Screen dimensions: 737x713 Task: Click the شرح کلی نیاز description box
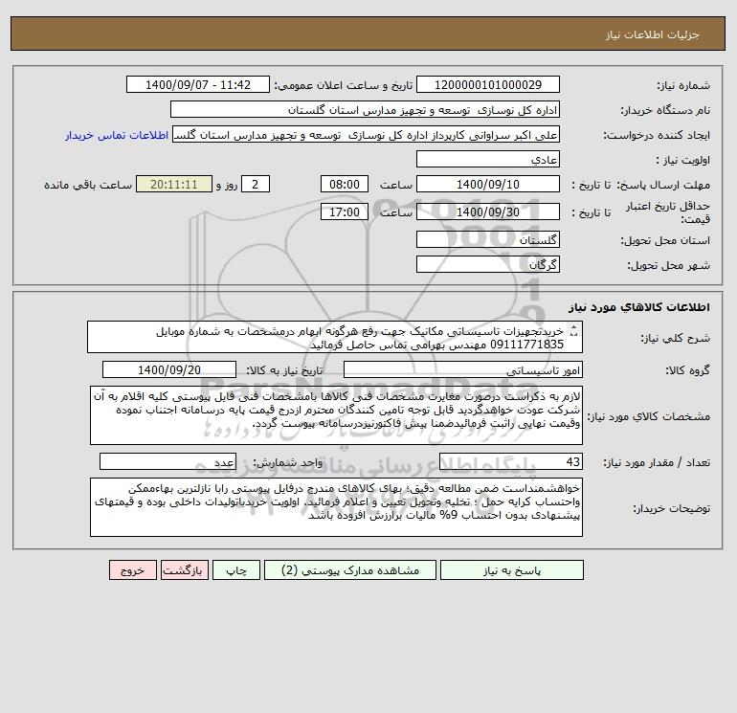(x=335, y=337)
